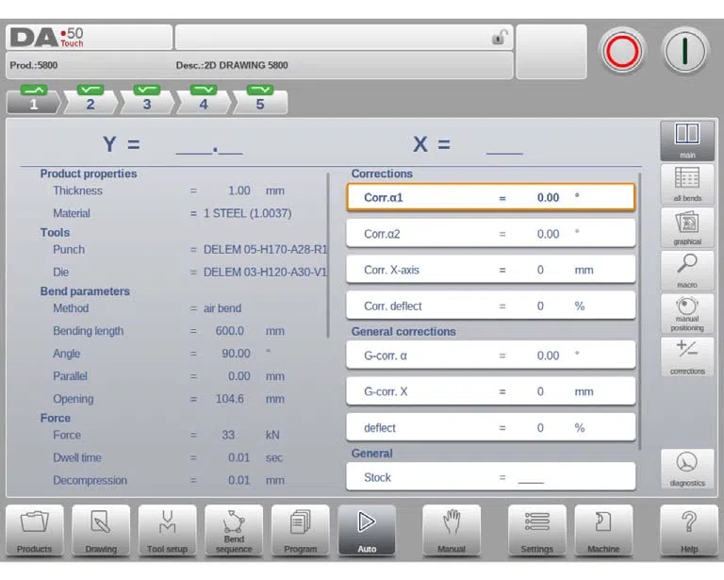Select bend step 2

(x=90, y=100)
